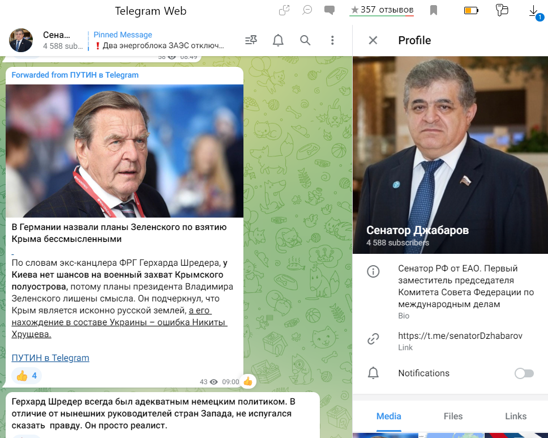Click the channel bio text
This screenshot has height=438, width=548.
click(466, 286)
